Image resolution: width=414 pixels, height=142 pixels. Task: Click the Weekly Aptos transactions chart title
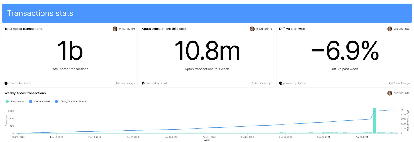pos(25,93)
